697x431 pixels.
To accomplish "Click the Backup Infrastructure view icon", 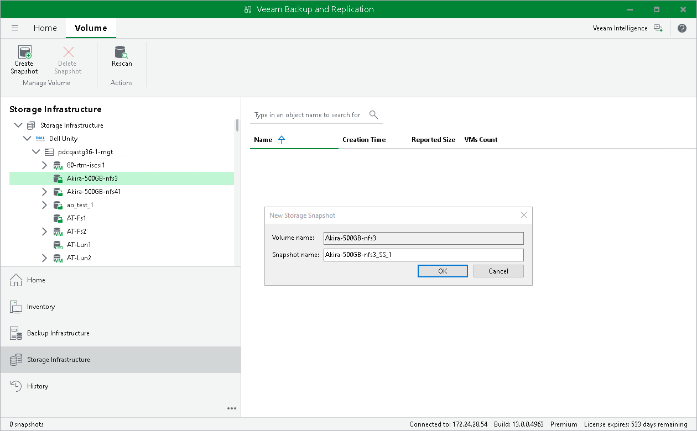I will coord(17,333).
